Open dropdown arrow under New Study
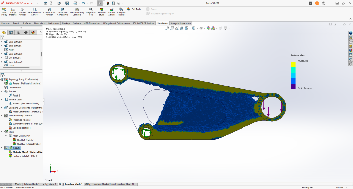Image resolution: width=353 pixels, height=189 pixels. 4,19
